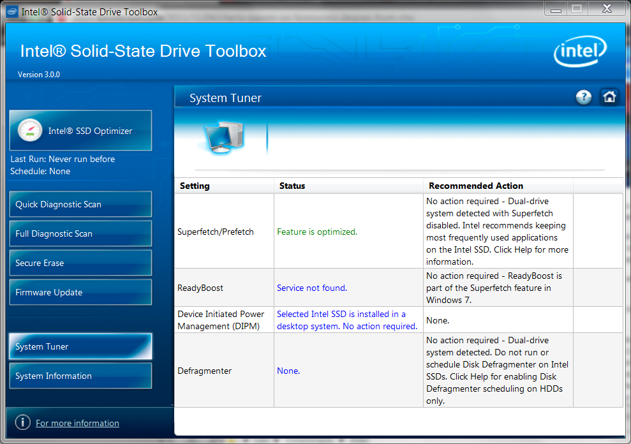Open System Information section
This screenshot has width=631, height=444.
[80, 376]
